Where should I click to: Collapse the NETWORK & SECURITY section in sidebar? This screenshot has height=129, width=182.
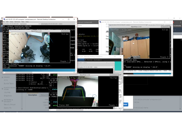[x=2, y=101]
